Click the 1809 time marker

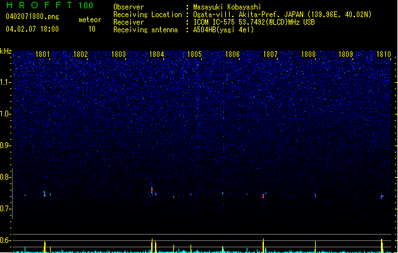point(345,54)
